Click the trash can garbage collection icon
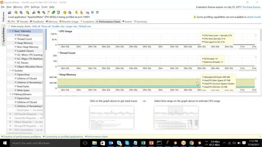The image size is (262, 147). click(x=58, y=13)
